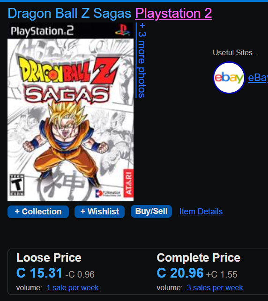Click the Dragon Ball Z Sagas cover logo
This screenshot has width=268, height=301.
pos(69,80)
